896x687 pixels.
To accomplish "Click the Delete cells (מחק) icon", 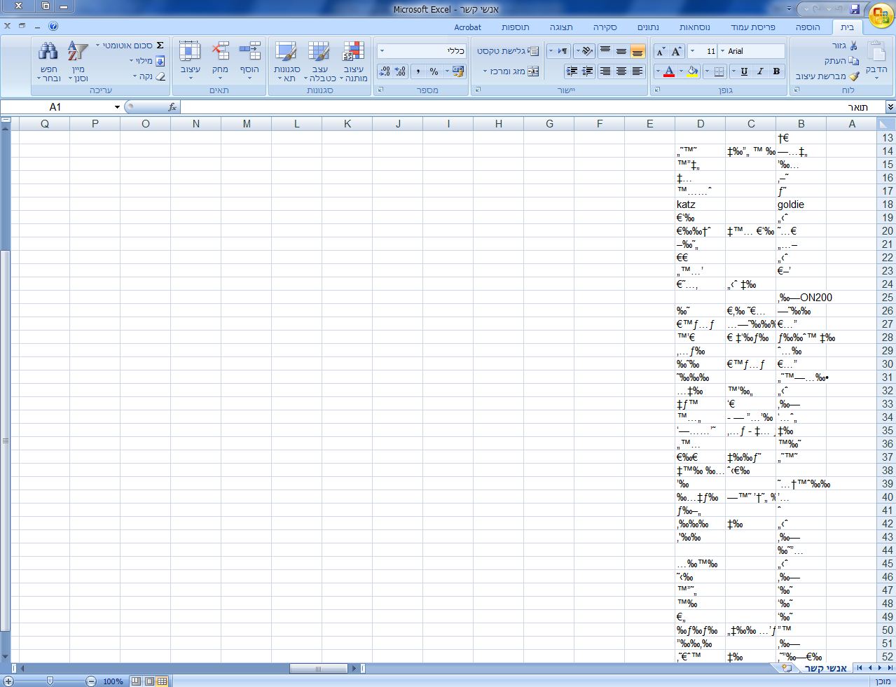I will coord(220,51).
